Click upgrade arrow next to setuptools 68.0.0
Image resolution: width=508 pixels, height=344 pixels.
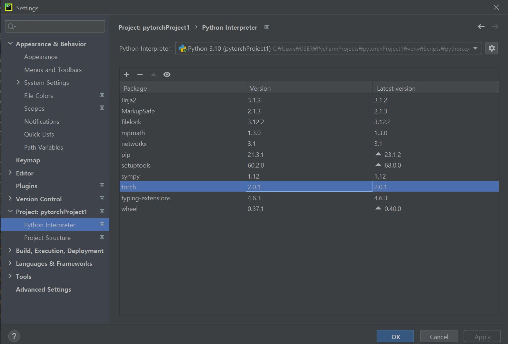click(378, 165)
